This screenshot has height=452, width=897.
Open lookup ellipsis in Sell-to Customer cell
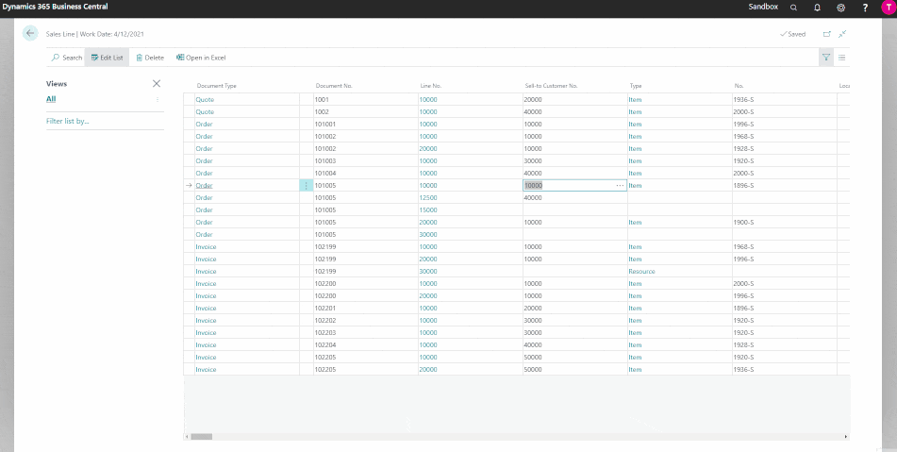pyautogui.click(x=620, y=185)
